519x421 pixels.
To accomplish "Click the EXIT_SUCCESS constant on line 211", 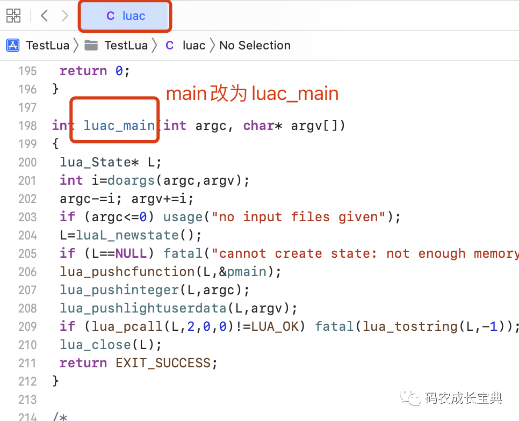I will (x=164, y=362).
